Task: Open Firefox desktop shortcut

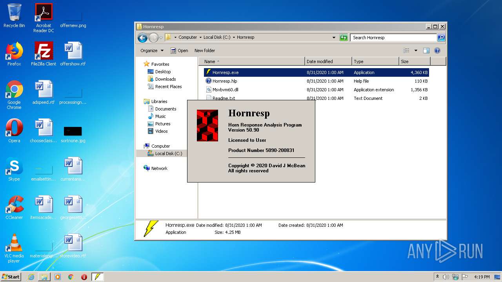Action: [x=14, y=54]
